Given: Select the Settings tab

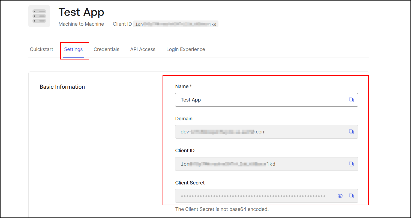Looking at the screenshot, I should click(73, 49).
